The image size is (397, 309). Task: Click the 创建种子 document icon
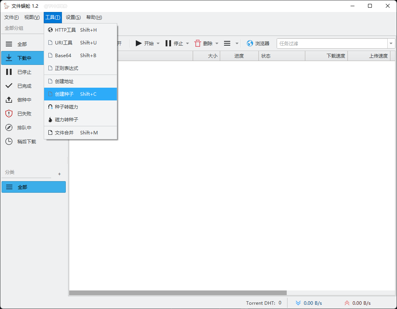[x=50, y=94]
